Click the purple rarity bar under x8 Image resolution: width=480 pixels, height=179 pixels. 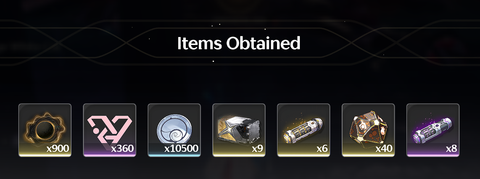click(x=433, y=155)
